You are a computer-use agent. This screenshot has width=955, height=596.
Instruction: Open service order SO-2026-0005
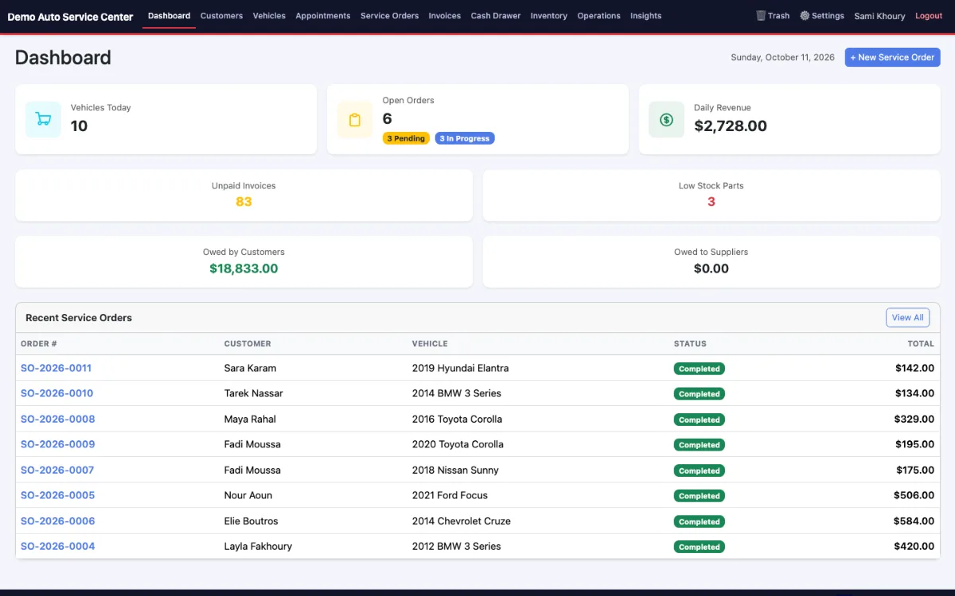[57, 495]
